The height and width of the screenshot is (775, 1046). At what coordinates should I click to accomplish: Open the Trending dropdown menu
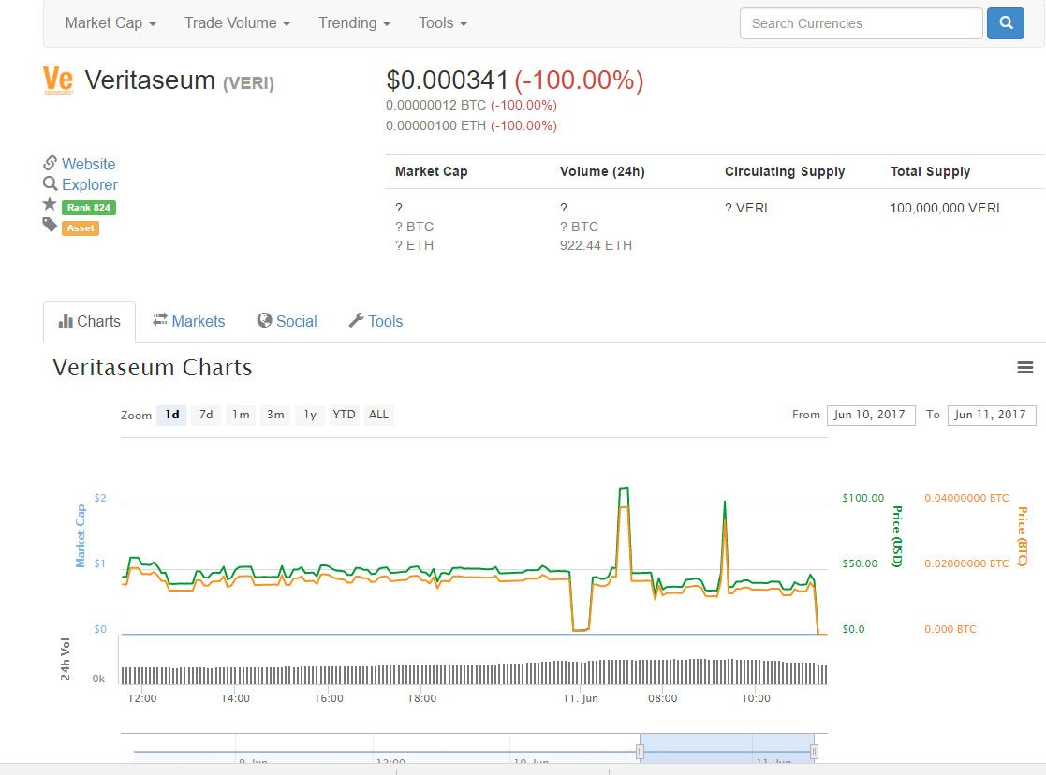pyautogui.click(x=354, y=23)
